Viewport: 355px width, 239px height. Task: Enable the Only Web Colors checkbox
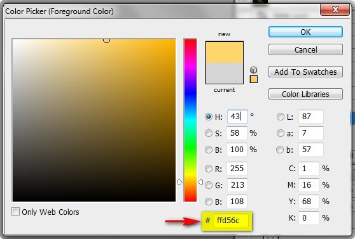click(15, 212)
